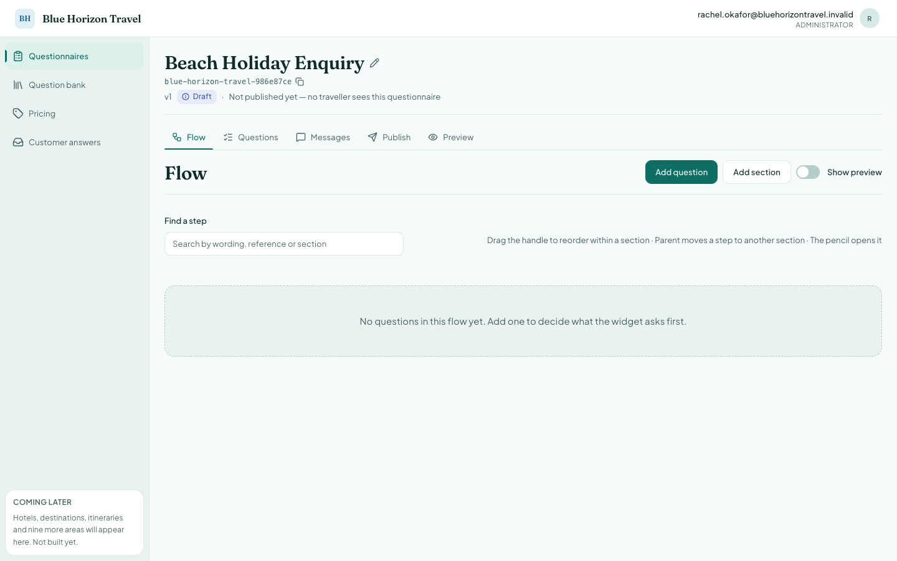Select the Publish tab
Screen dimensions: 897x561
pos(389,137)
